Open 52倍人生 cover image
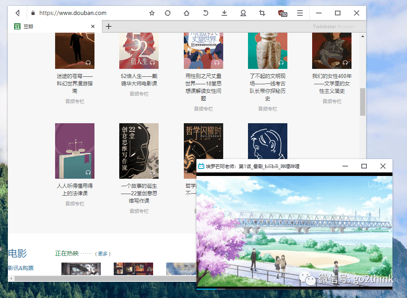The image size is (407, 298). (139, 51)
